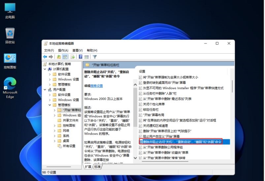Select 删除"开始"菜单项目上的"气球提示" policy
The image size is (265, 181).
click(167, 131)
